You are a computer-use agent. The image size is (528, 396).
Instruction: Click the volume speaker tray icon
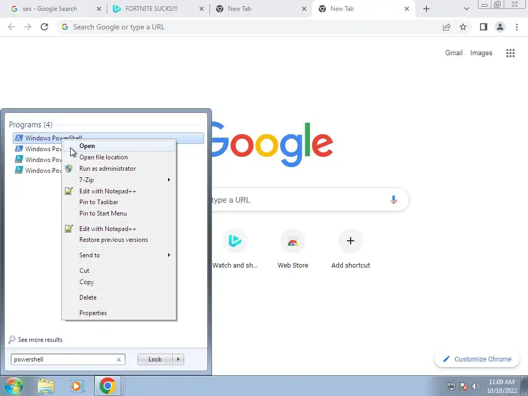tap(476, 386)
